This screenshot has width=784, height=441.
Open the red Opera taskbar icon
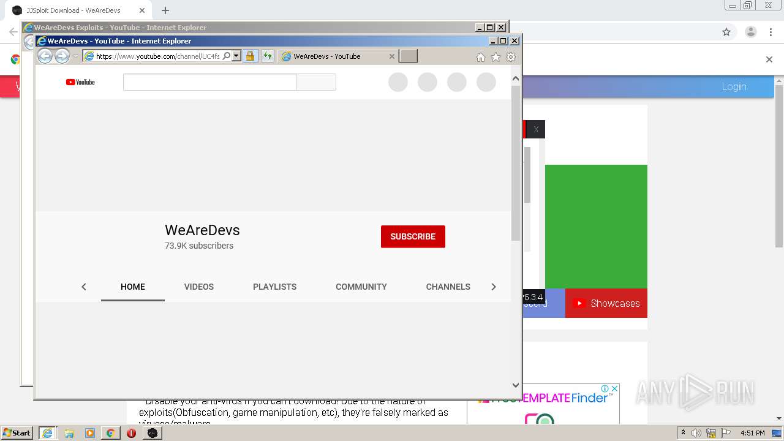131,433
